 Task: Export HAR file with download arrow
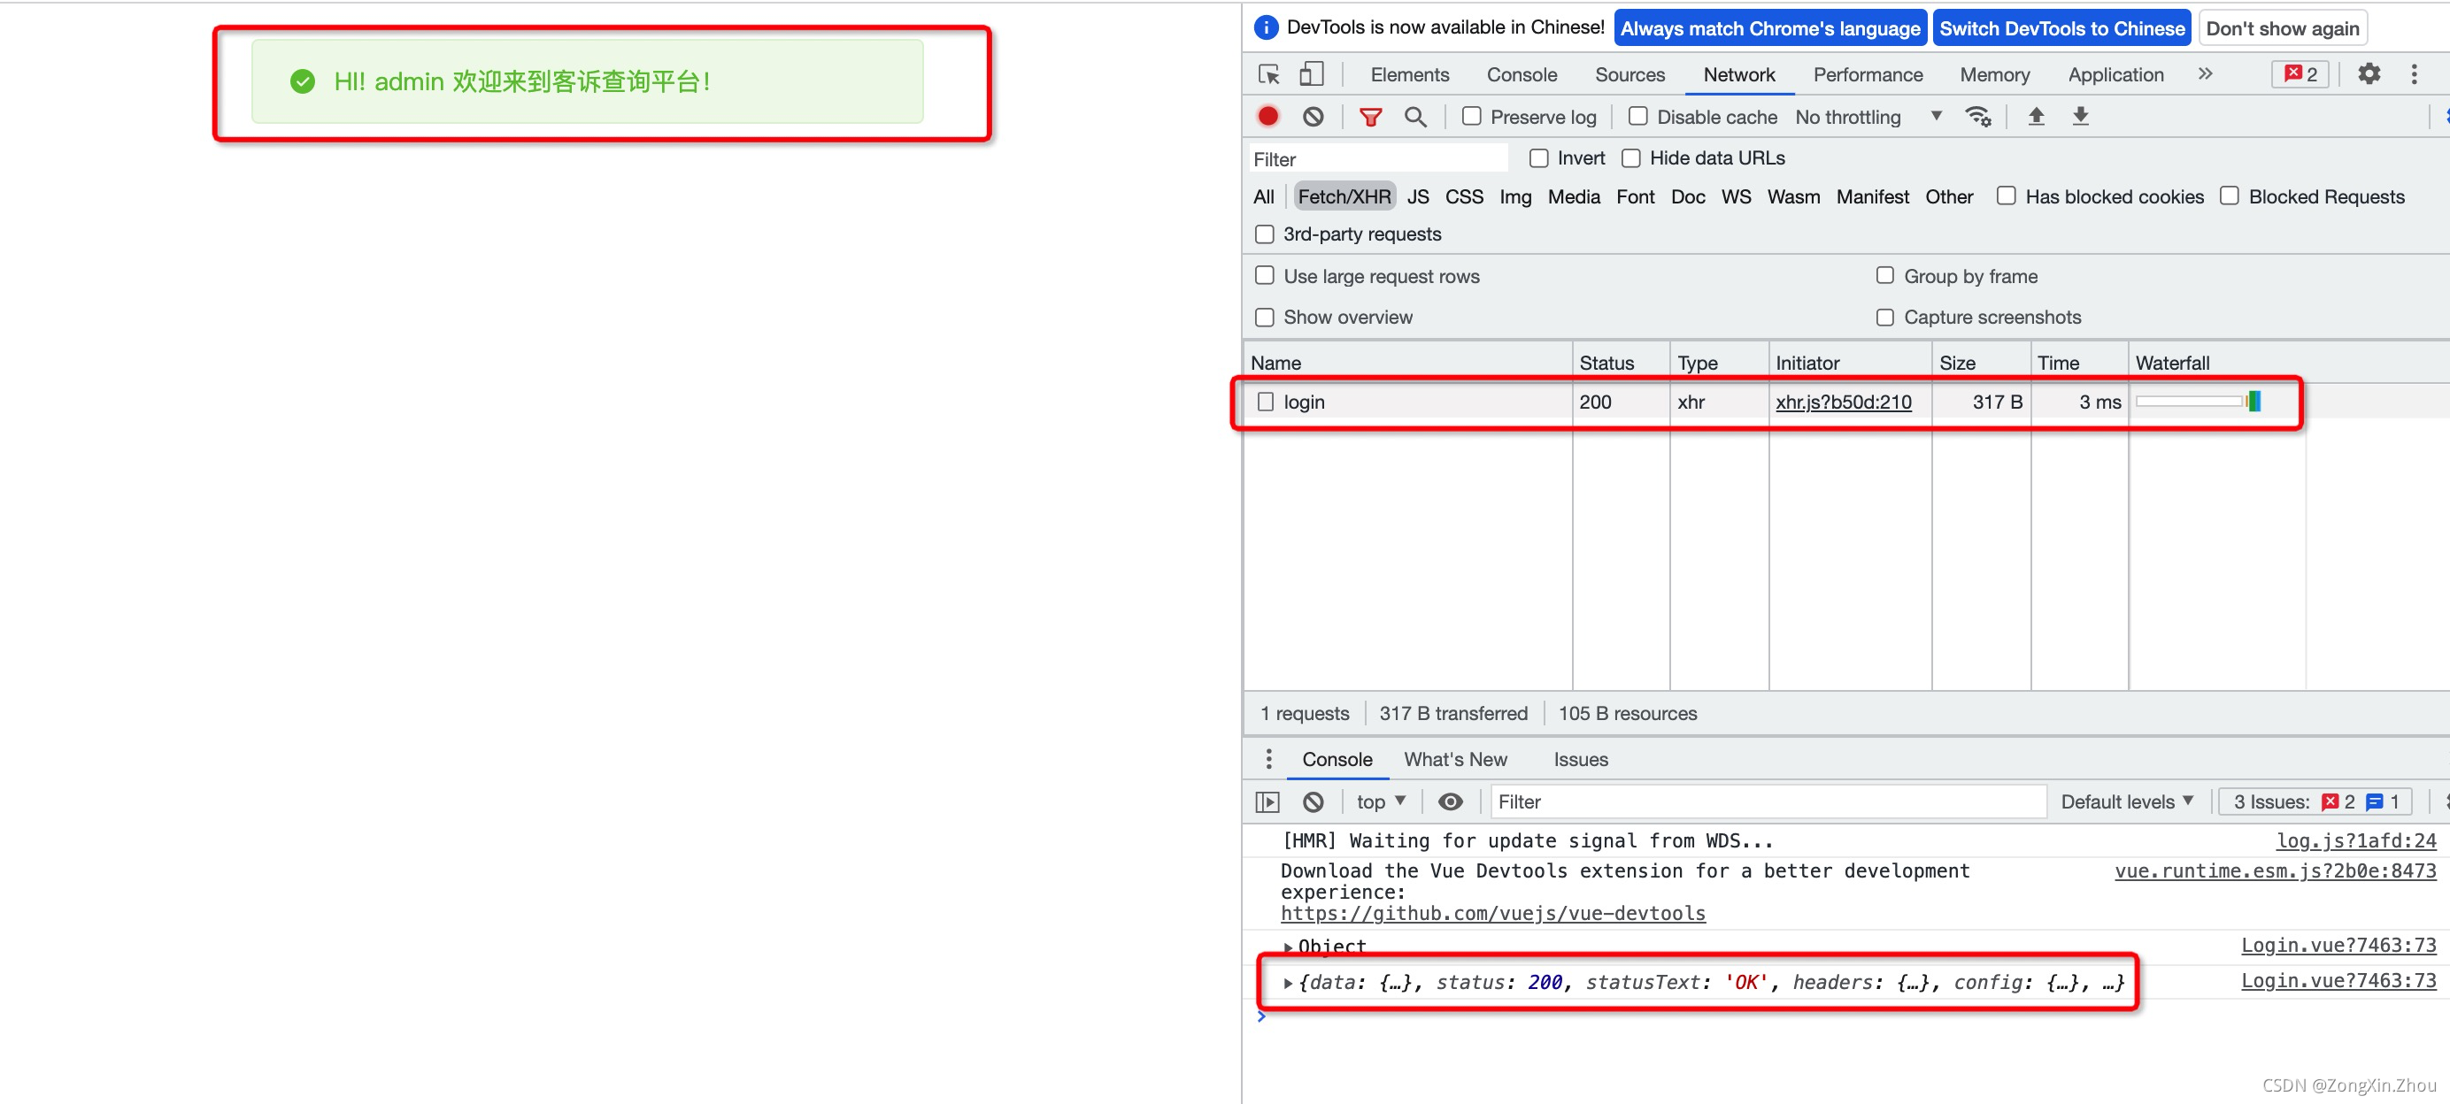point(2080,116)
